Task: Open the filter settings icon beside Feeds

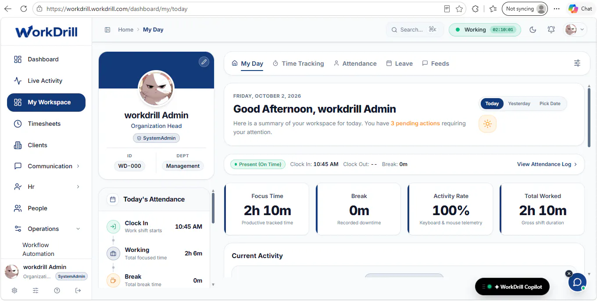Action: [x=577, y=63]
